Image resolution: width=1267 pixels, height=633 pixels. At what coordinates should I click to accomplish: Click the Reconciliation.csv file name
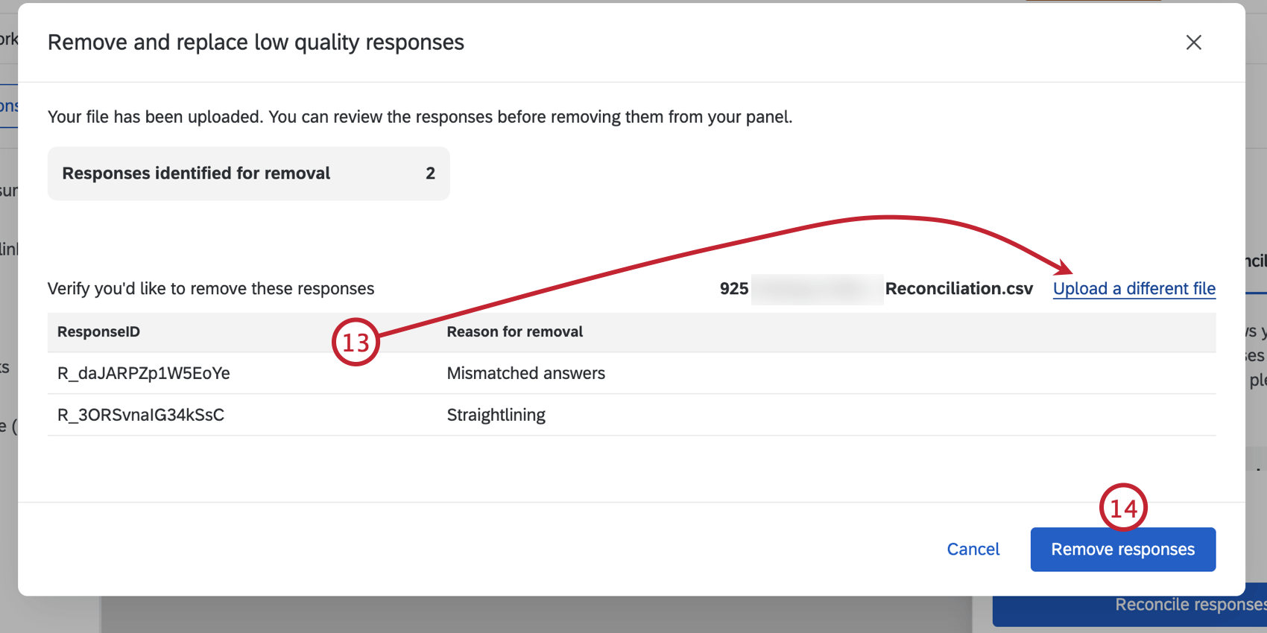(x=958, y=289)
